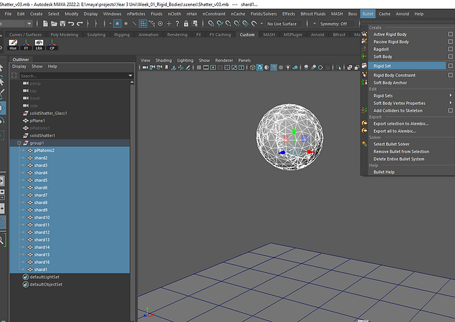
Task: Toggle wireframe on shaded icon
Action: tap(274, 67)
